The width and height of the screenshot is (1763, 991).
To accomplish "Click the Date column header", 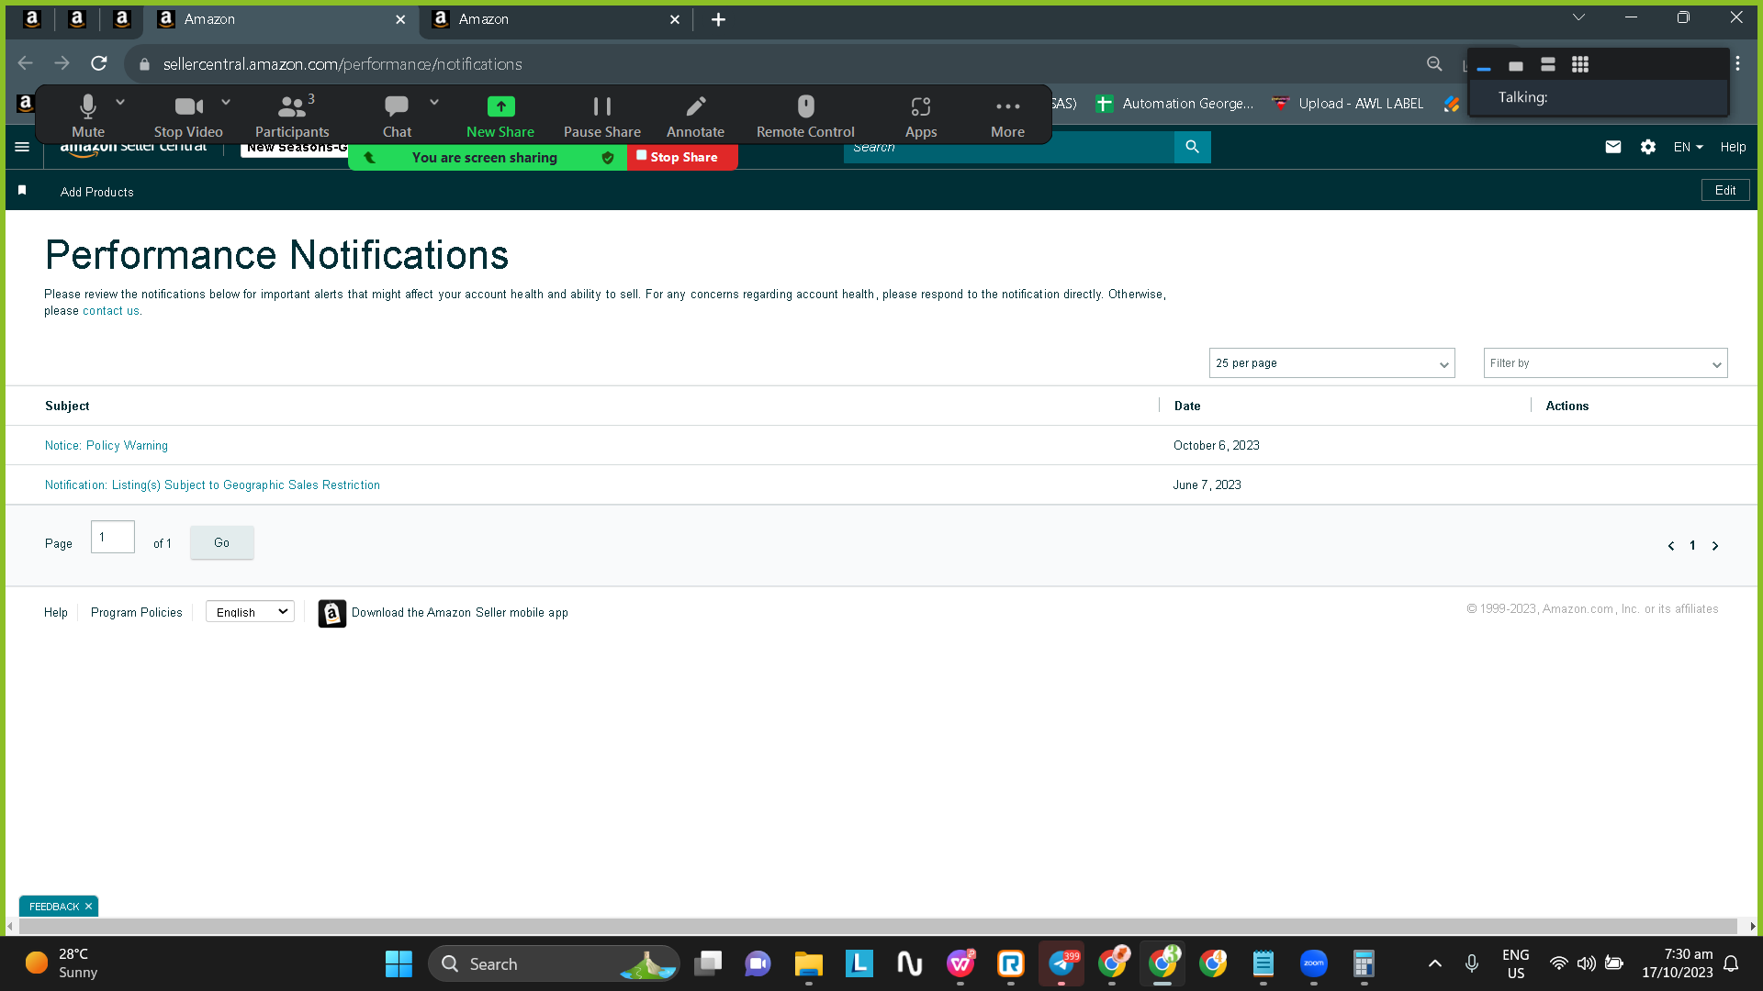I will pyautogui.click(x=1187, y=406).
